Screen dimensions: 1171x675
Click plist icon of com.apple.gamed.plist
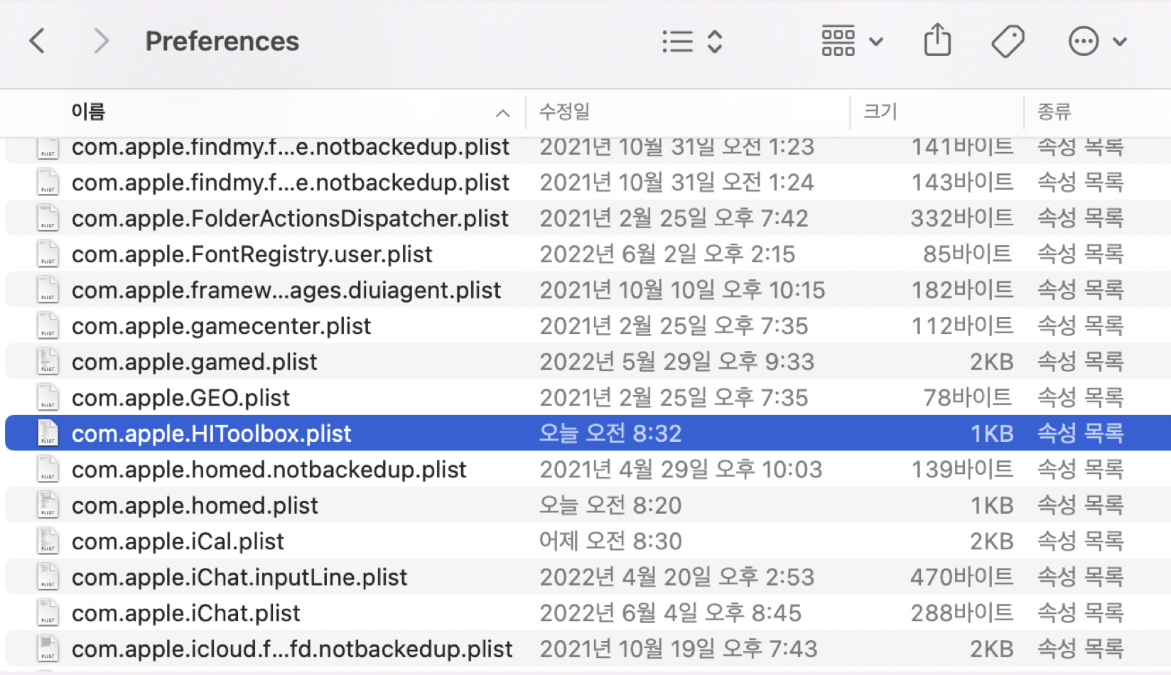(x=48, y=362)
